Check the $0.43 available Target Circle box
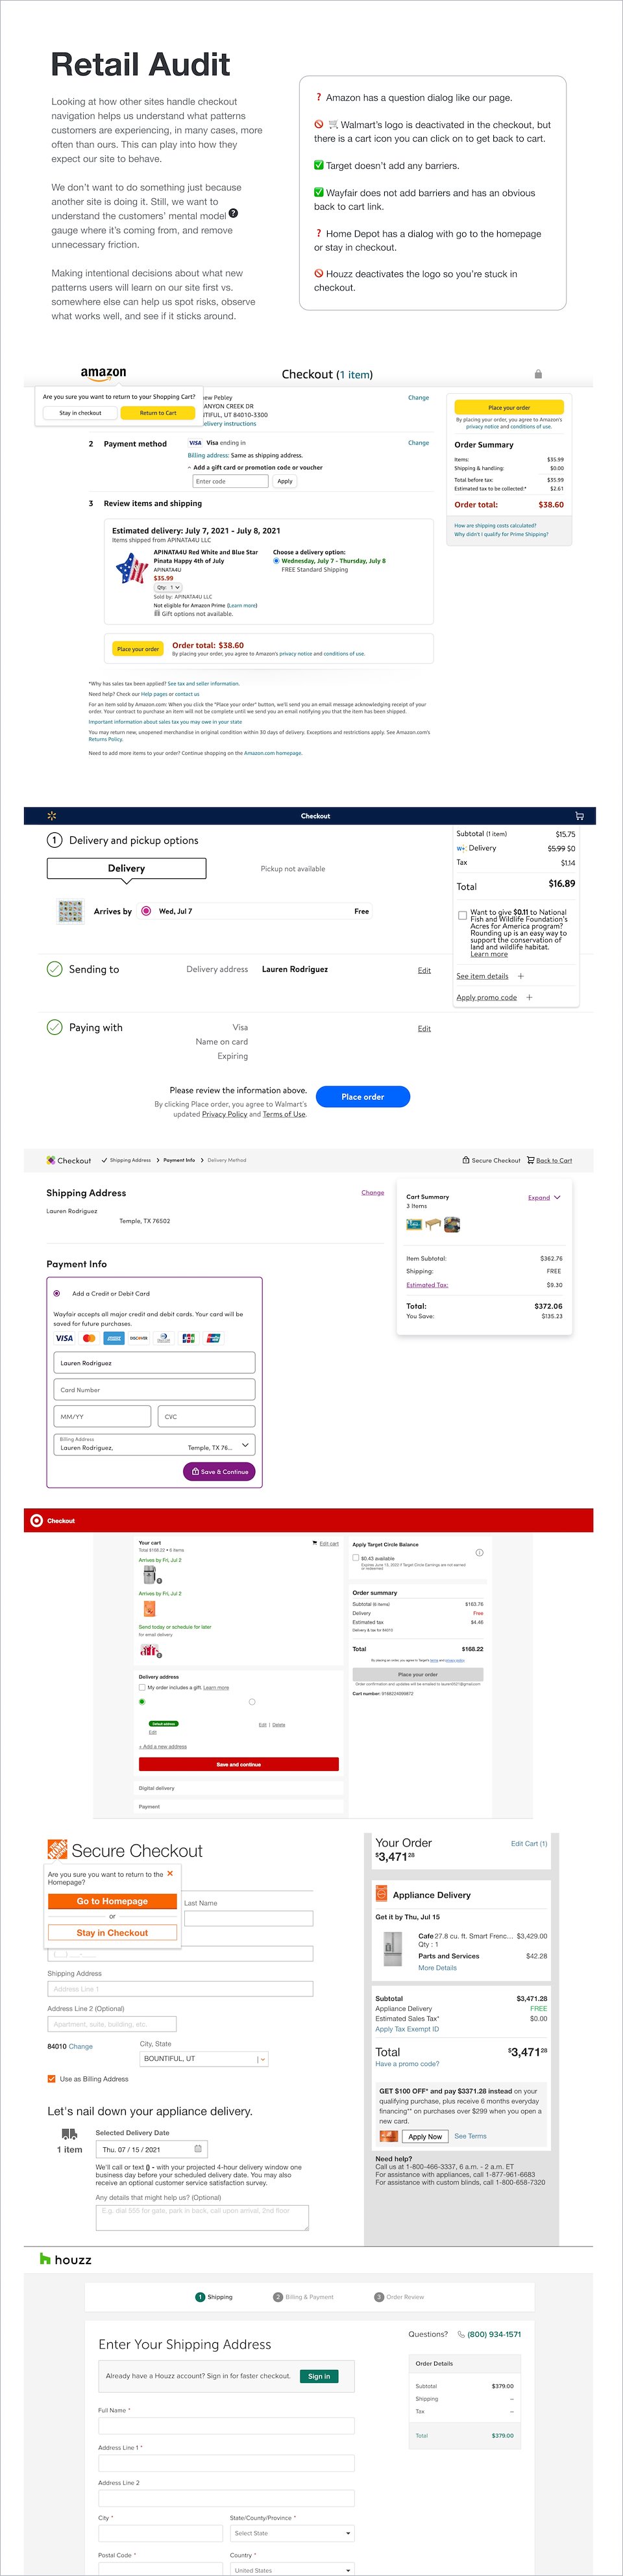 point(356,1557)
